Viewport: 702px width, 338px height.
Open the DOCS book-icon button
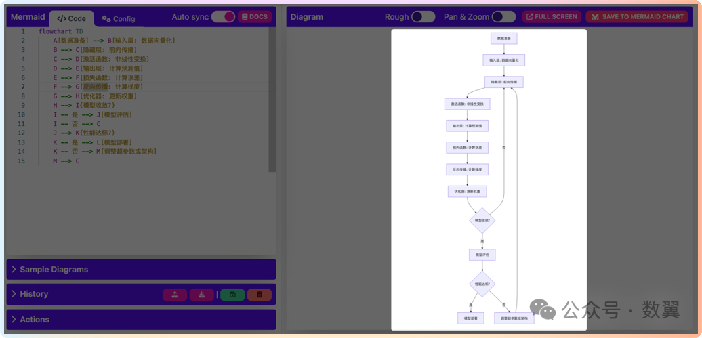(x=254, y=17)
